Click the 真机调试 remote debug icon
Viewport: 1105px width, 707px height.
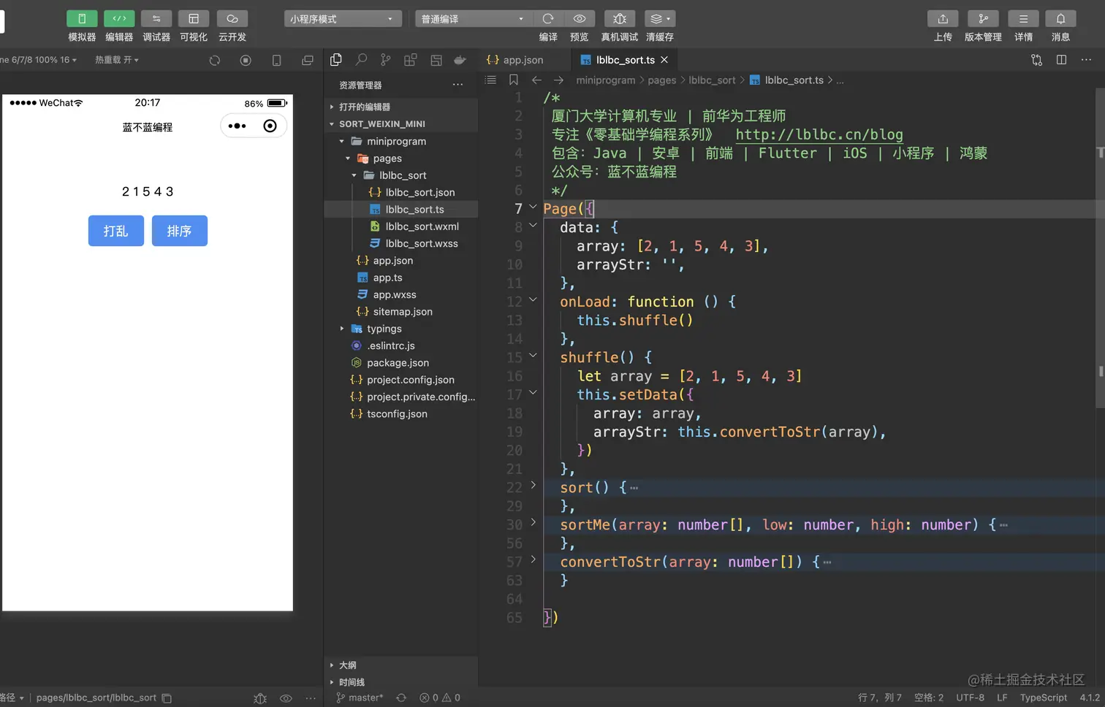[x=620, y=18]
